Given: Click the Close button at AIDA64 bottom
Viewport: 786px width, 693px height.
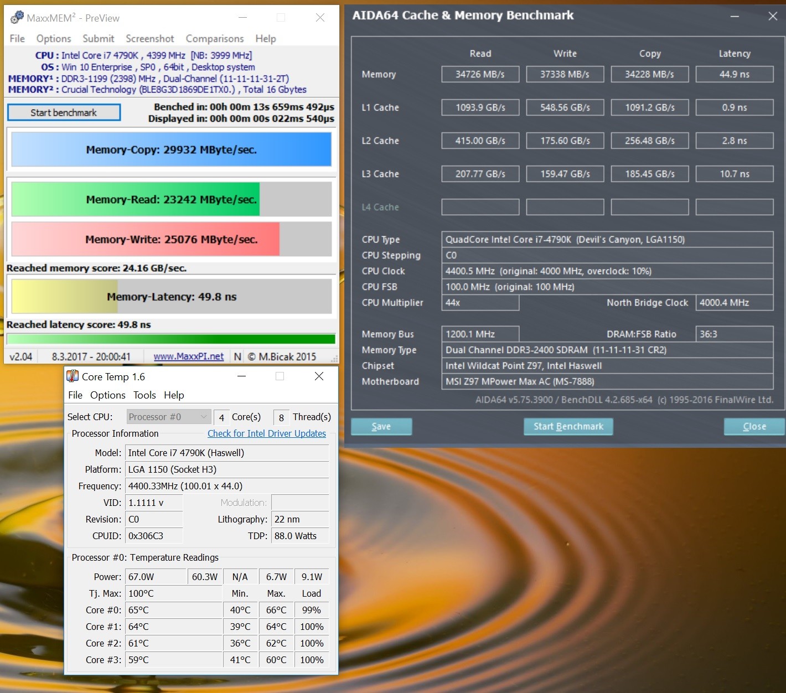Looking at the screenshot, I should tap(754, 426).
